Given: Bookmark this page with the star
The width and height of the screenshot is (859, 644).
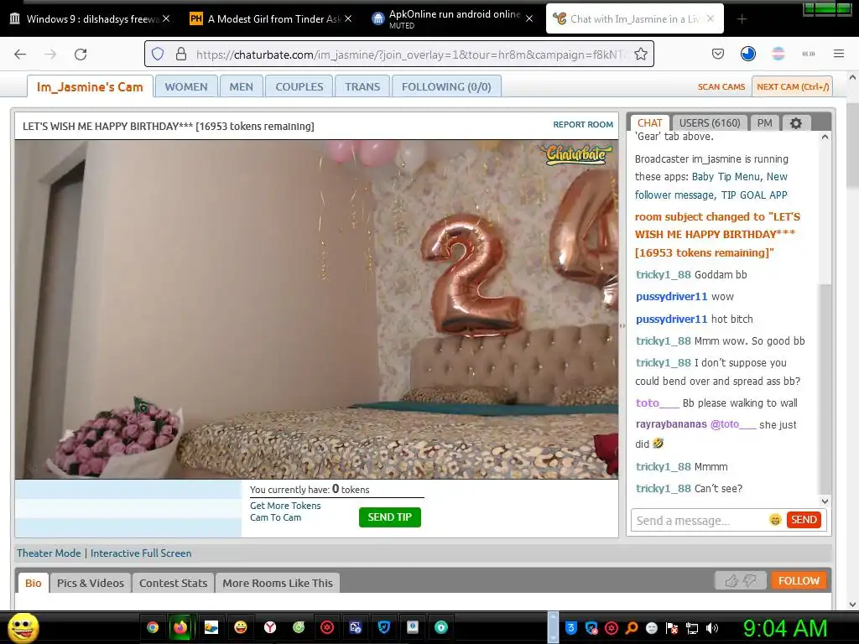Looking at the screenshot, I should coord(640,54).
